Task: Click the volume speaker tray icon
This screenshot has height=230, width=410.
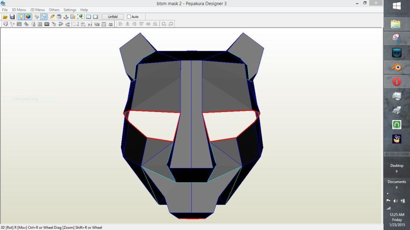Action: tap(395, 201)
